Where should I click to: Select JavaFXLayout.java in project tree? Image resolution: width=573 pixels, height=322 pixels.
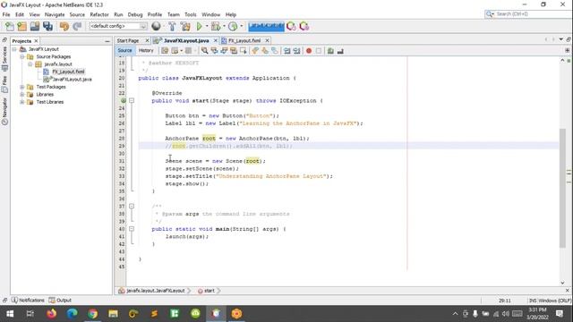[x=72, y=80]
